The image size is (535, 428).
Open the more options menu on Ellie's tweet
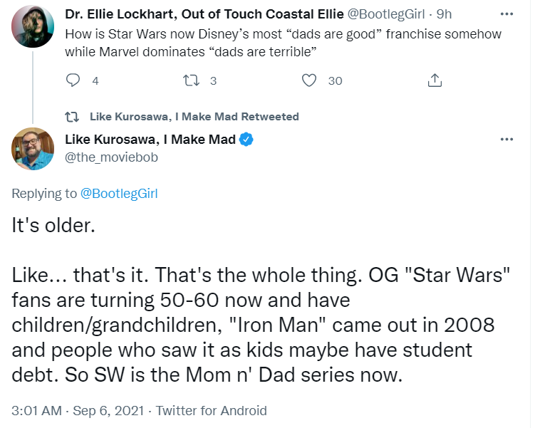[507, 14]
